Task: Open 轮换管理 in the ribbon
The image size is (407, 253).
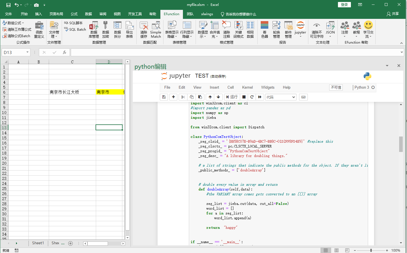Action: coord(276,30)
